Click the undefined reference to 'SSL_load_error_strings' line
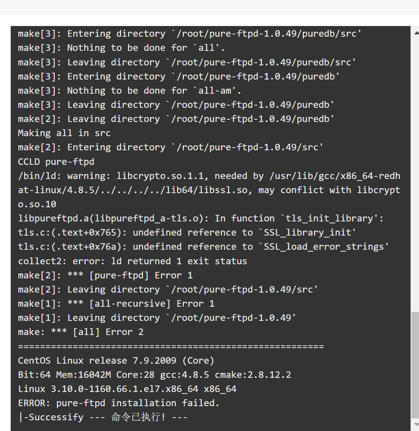This screenshot has width=419, height=431. point(204,247)
